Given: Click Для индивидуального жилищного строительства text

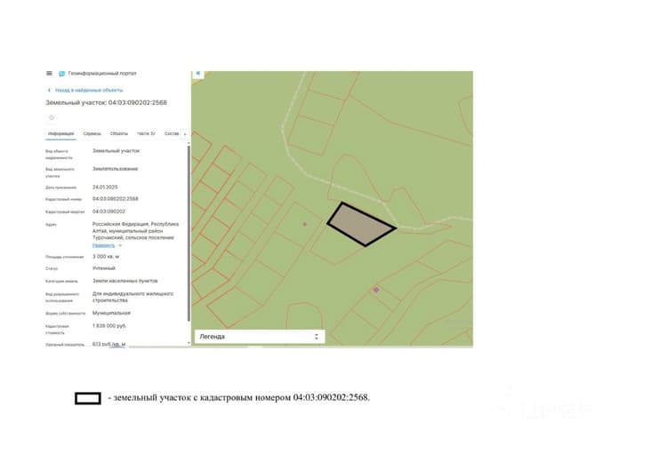Looking at the screenshot, I should pyautogui.click(x=133, y=297).
